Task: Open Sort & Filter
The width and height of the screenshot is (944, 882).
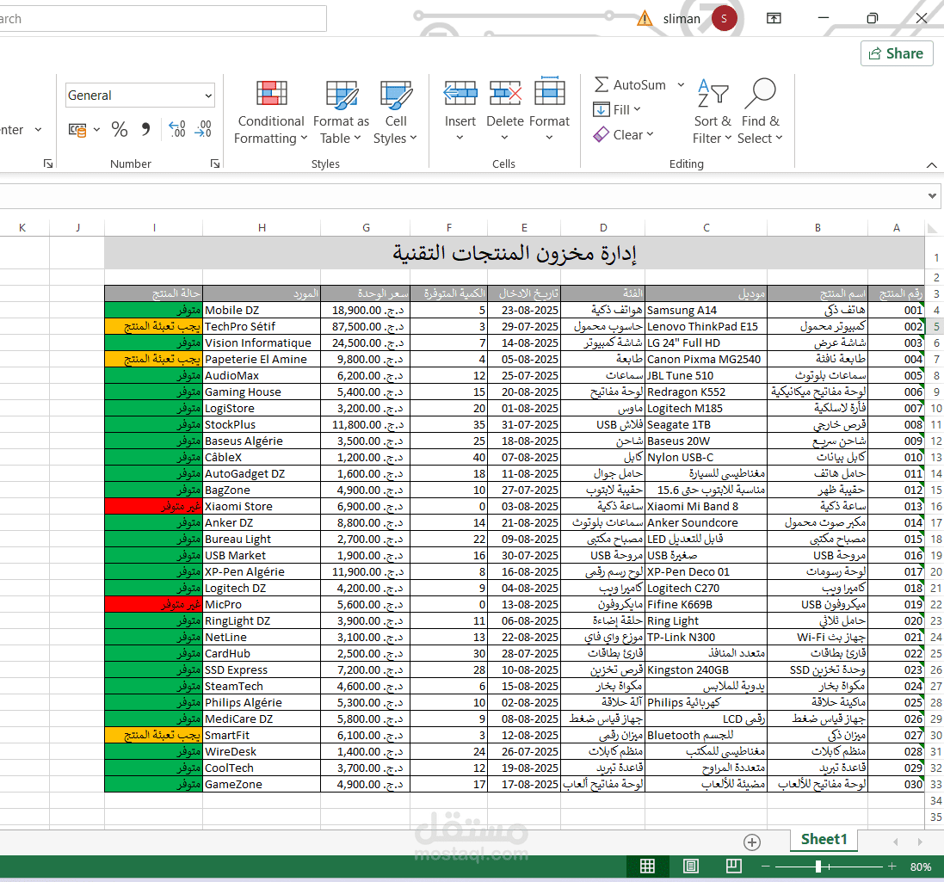Action: [x=713, y=112]
